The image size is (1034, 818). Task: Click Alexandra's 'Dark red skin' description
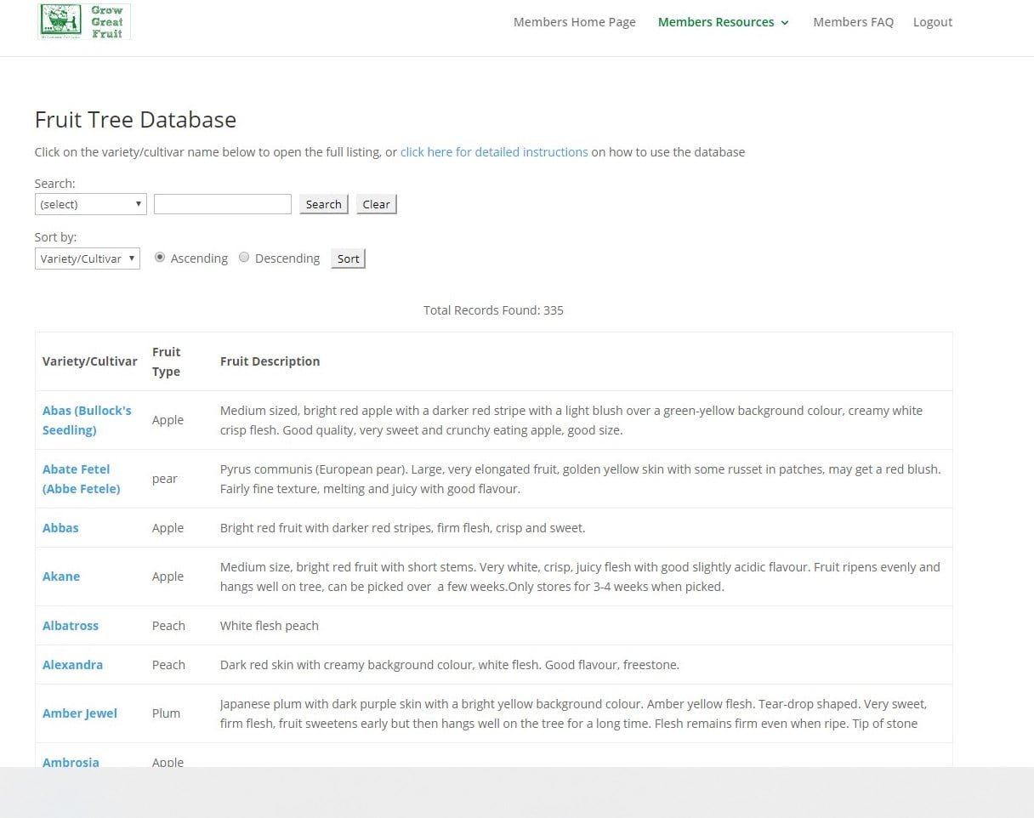pyautogui.click(x=450, y=665)
